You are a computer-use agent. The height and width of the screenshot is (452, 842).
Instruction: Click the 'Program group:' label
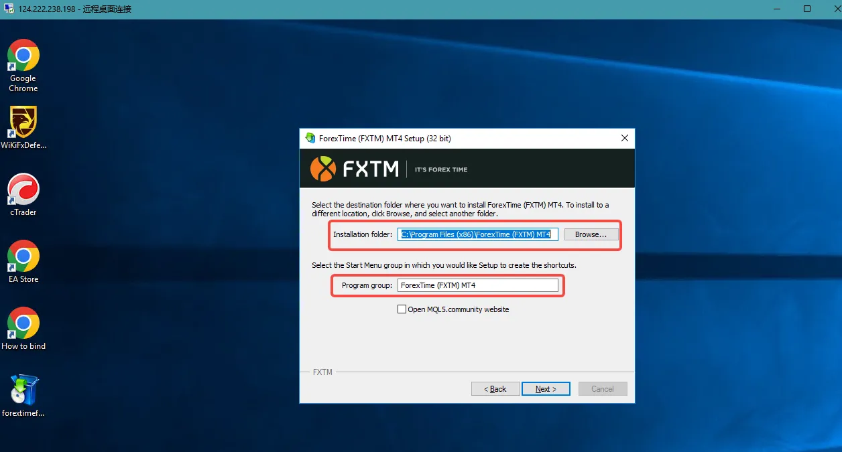(367, 285)
